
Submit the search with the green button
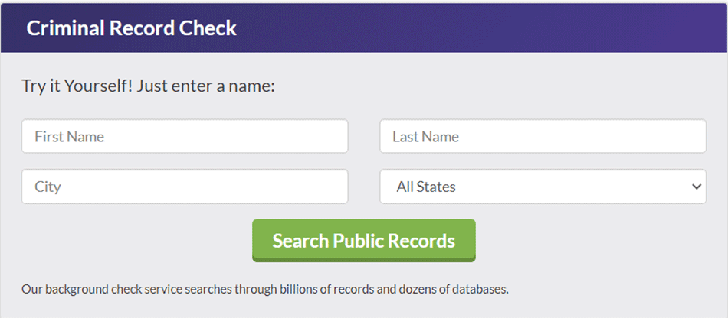point(364,241)
